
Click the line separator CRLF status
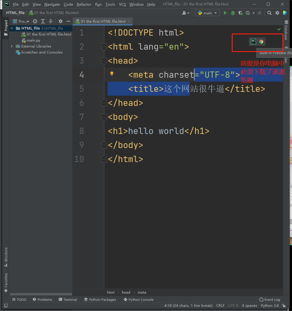(220, 306)
